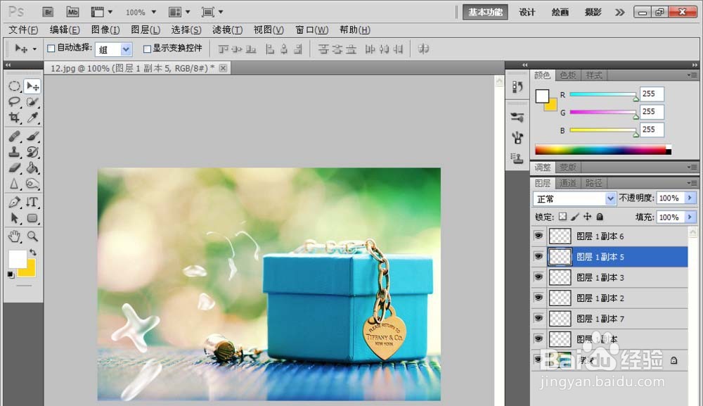Switch to the 基本功能 workspace
This screenshot has height=406, width=703.
click(x=485, y=12)
